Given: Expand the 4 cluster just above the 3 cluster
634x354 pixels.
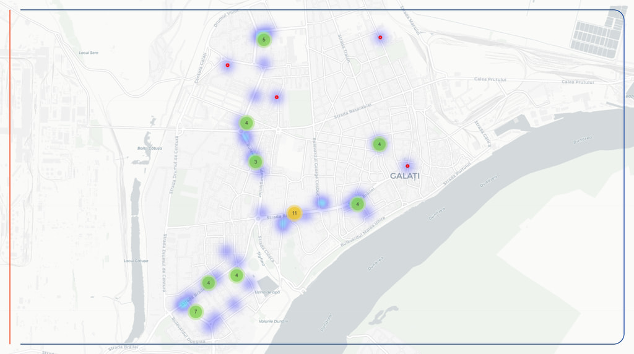Looking at the screenshot, I should pos(246,123).
